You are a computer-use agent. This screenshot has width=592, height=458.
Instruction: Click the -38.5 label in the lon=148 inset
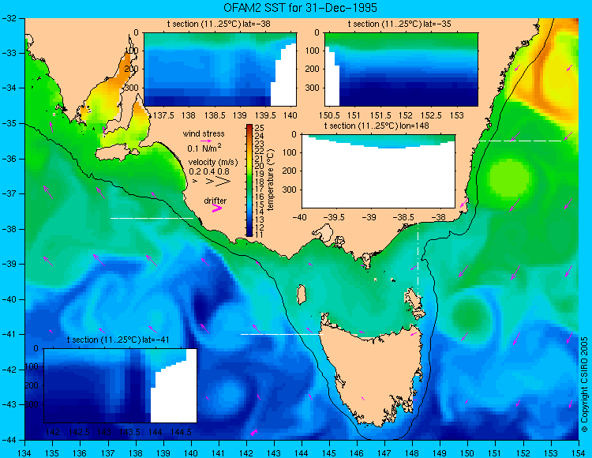coord(405,217)
